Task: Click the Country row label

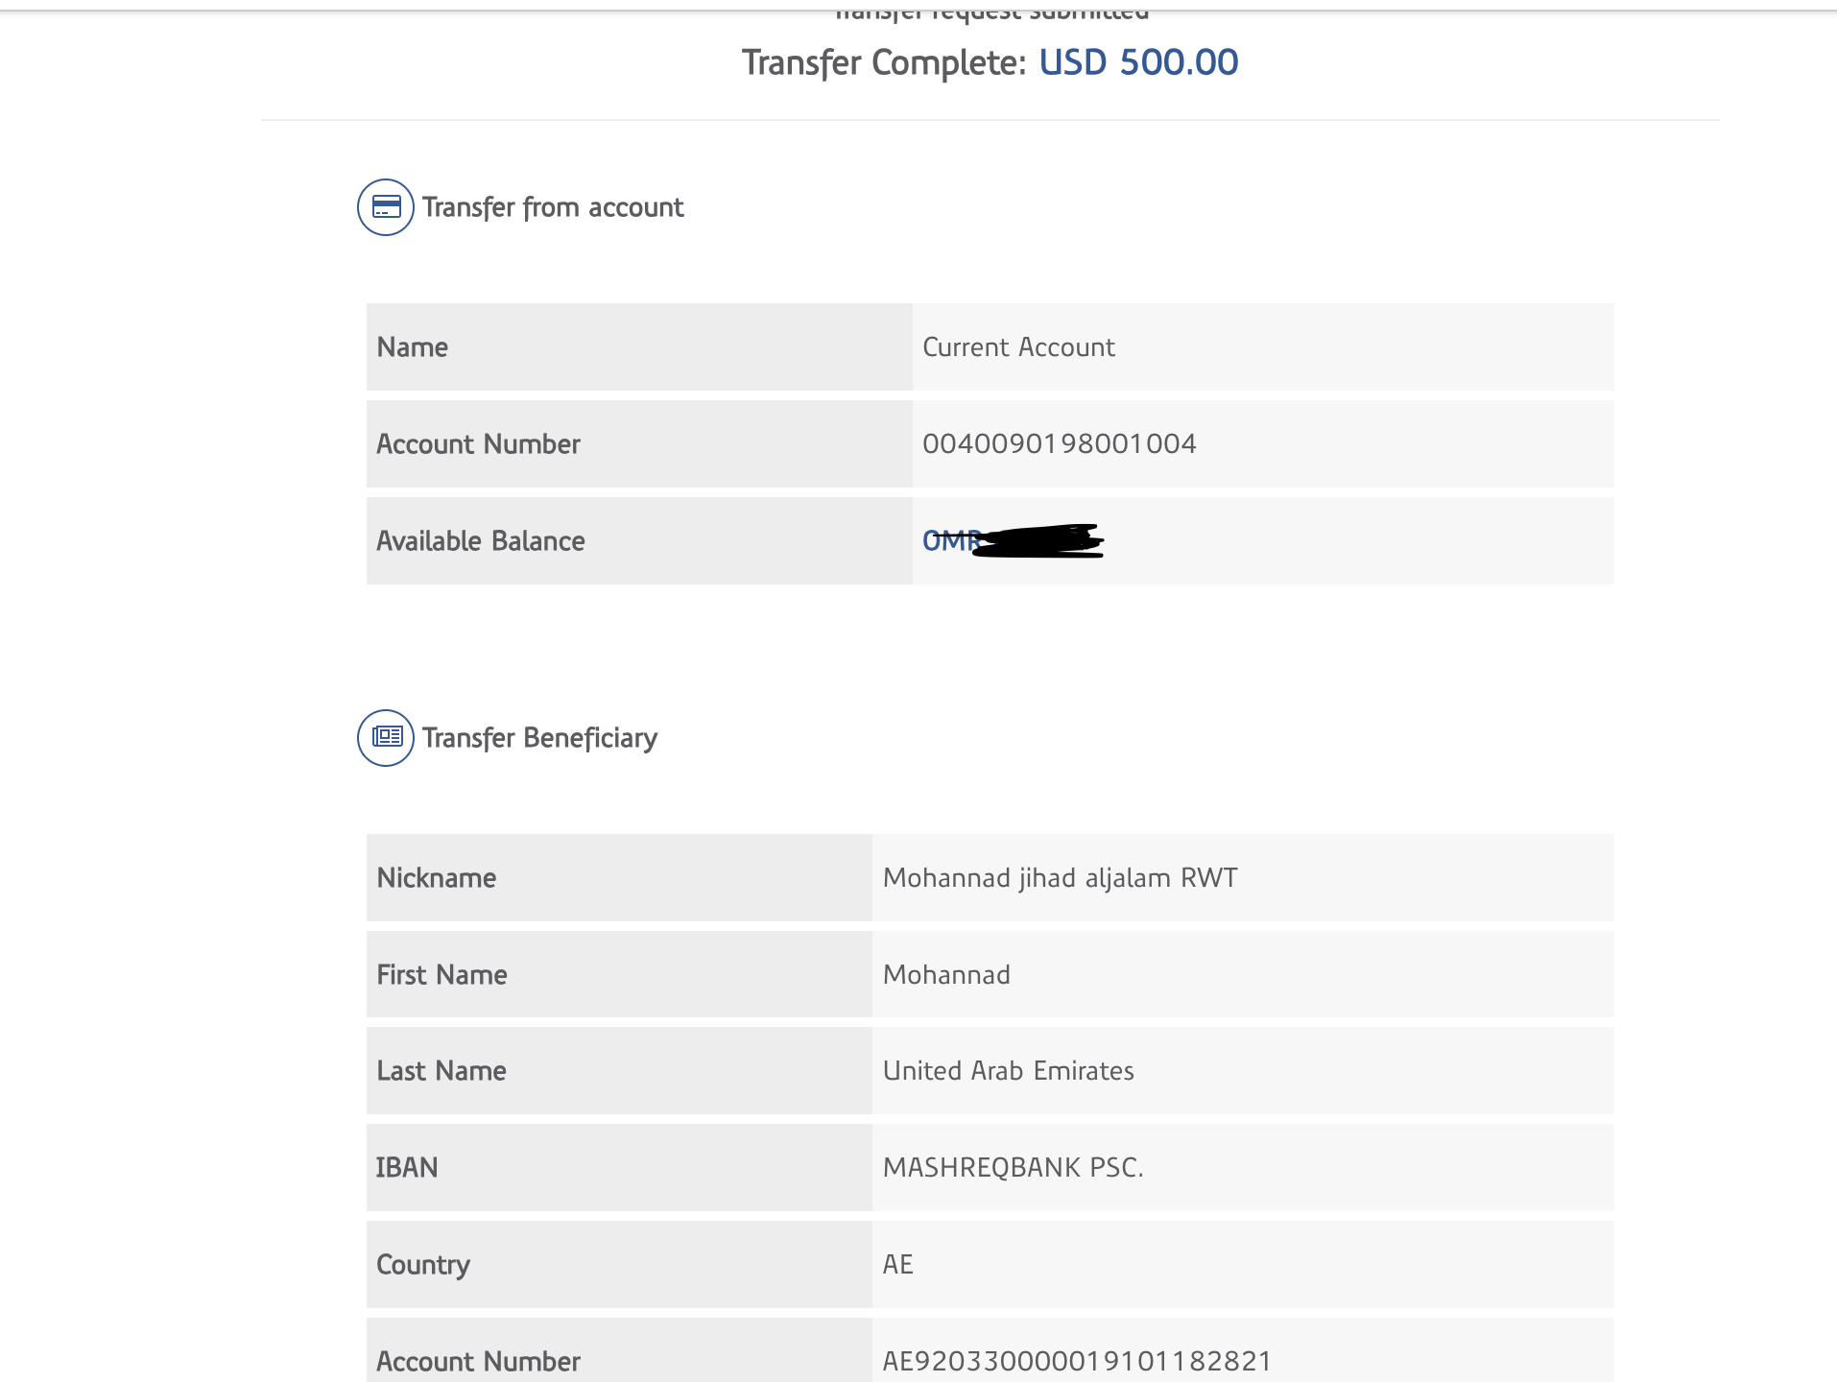Action: click(x=423, y=1265)
